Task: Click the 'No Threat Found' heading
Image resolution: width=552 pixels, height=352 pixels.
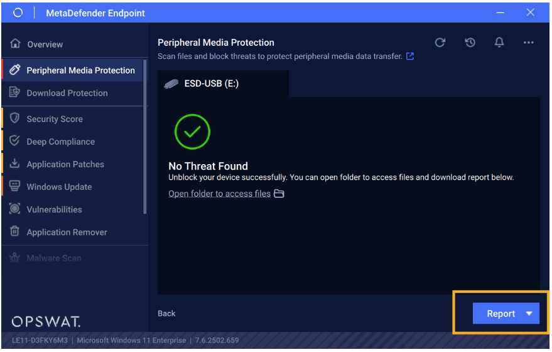Action: pyautogui.click(x=208, y=166)
